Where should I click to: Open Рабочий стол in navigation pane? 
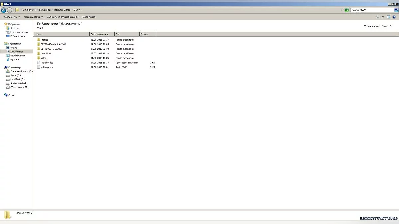15,36
